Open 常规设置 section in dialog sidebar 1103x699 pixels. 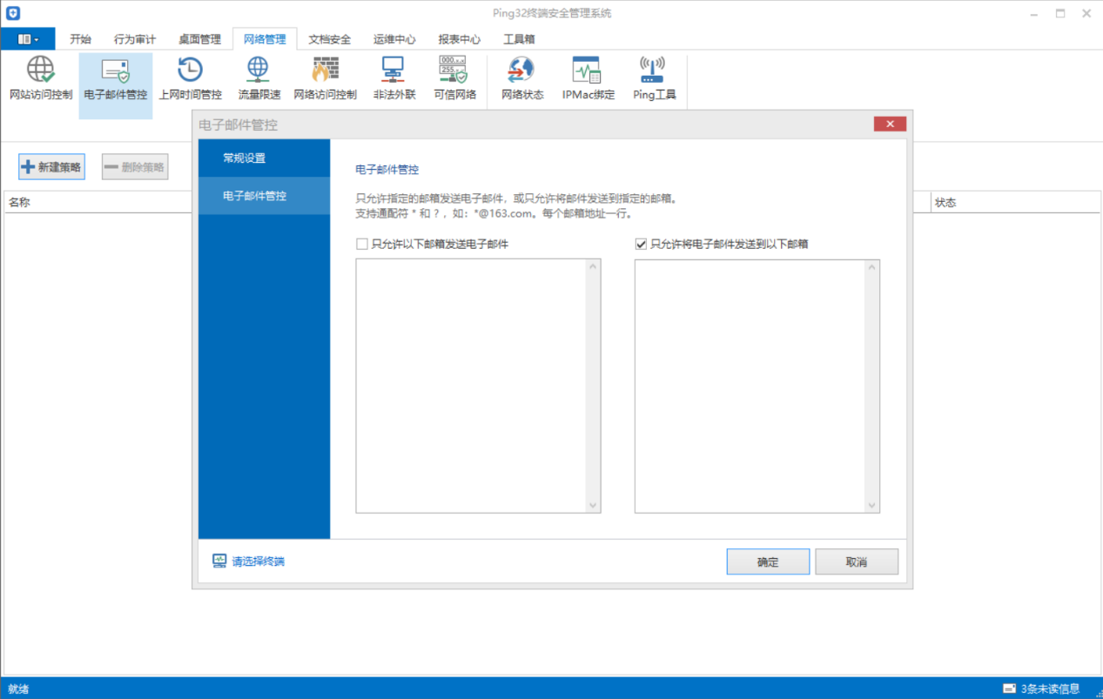(265, 158)
